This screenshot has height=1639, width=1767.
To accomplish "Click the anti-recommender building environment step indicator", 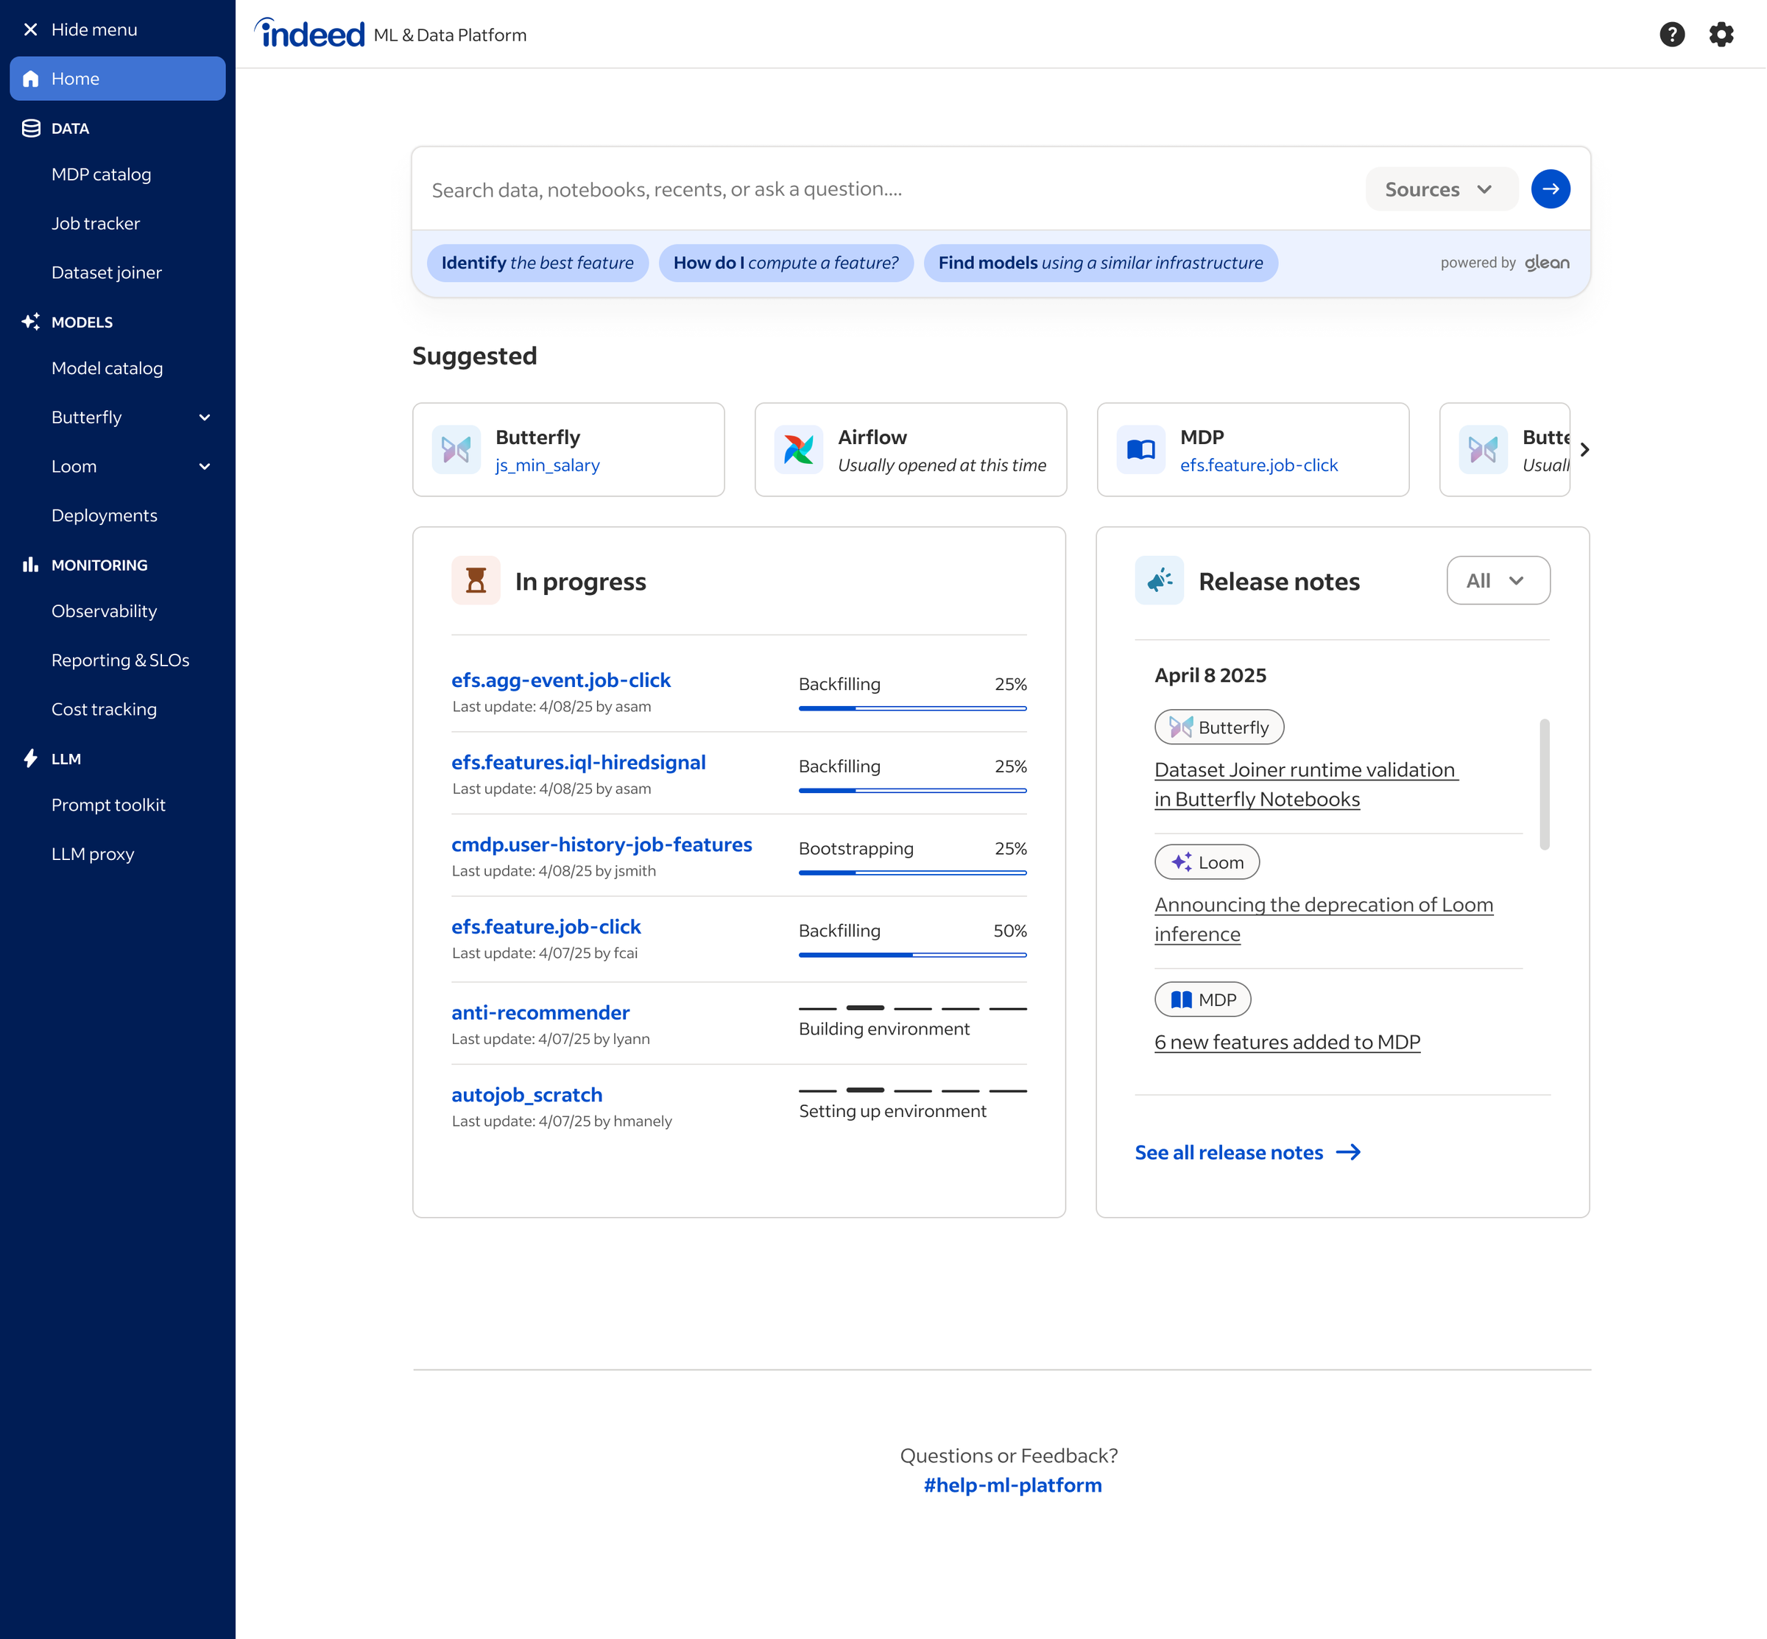I will (913, 1009).
